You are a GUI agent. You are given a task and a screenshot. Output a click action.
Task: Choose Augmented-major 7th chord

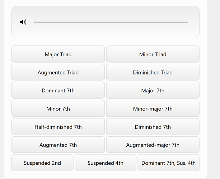click(153, 145)
